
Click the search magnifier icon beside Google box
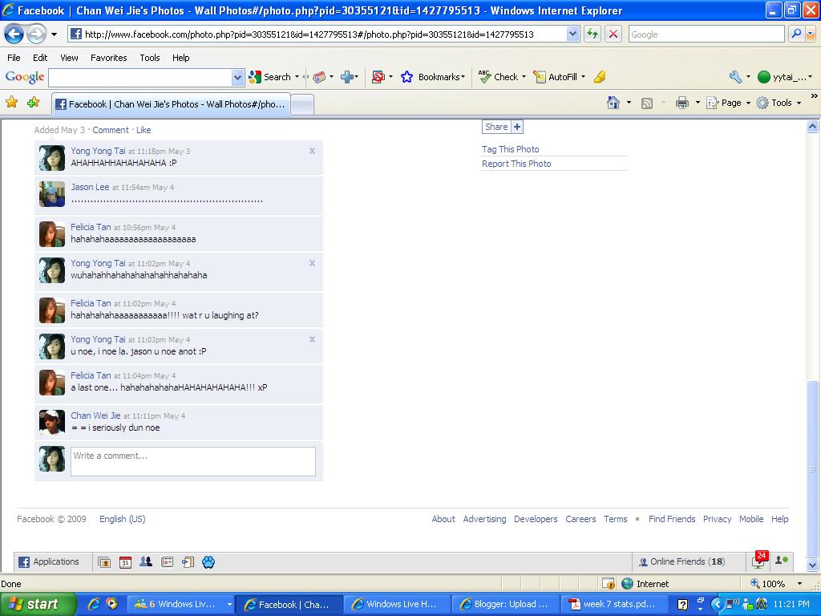(796, 34)
